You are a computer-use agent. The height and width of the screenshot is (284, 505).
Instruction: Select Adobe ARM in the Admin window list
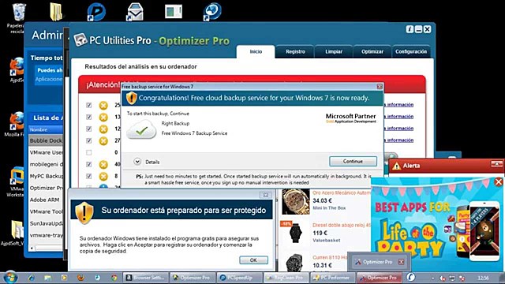(46, 200)
